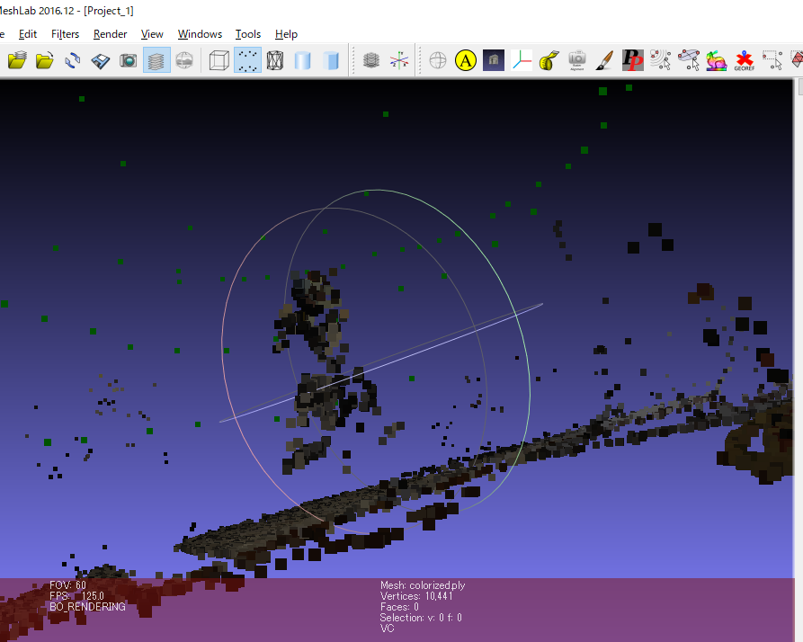Click the Import Mesh folder icon
Image resolution: width=803 pixels, height=642 pixels.
point(45,60)
